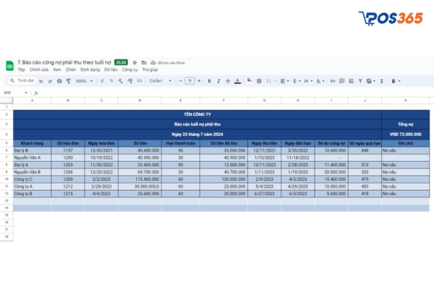Select cell 'Nguyễn Văn A'
Image resolution: width=434 pixels, height=289 pixels.
click(32, 158)
